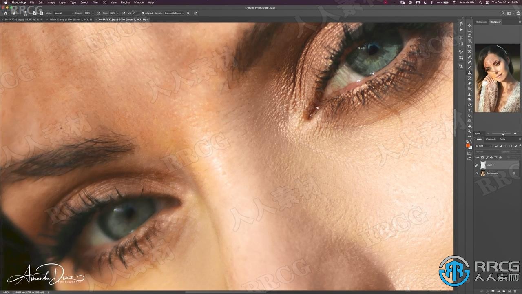Click the Navigator preview thumbnail
Screen dimensions: 522x294
click(x=498, y=78)
